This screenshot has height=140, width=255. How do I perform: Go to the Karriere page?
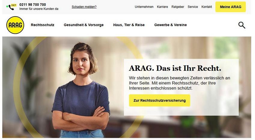click(x=162, y=7)
